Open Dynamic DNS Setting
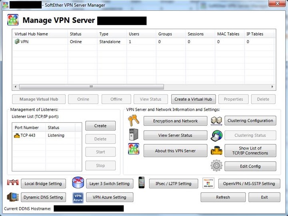Image resolution: width=288 pixels, height=216 pixels. pyautogui.click(x=43, y=197)
